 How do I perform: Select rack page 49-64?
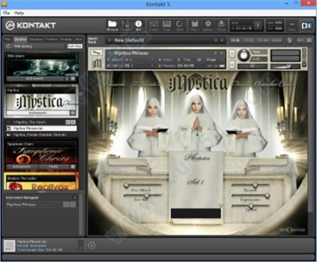point(276,41)
